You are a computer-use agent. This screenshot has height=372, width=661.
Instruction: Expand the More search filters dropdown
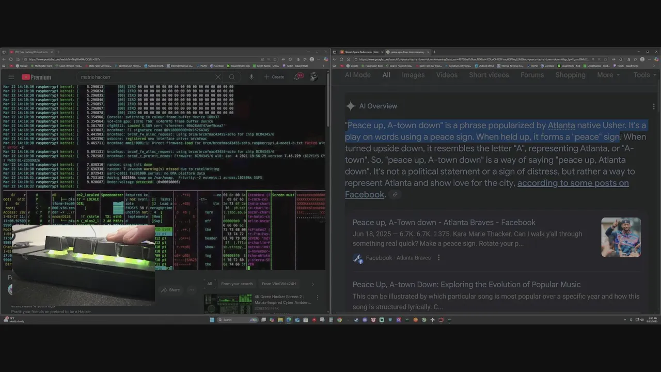coord(608,75)
